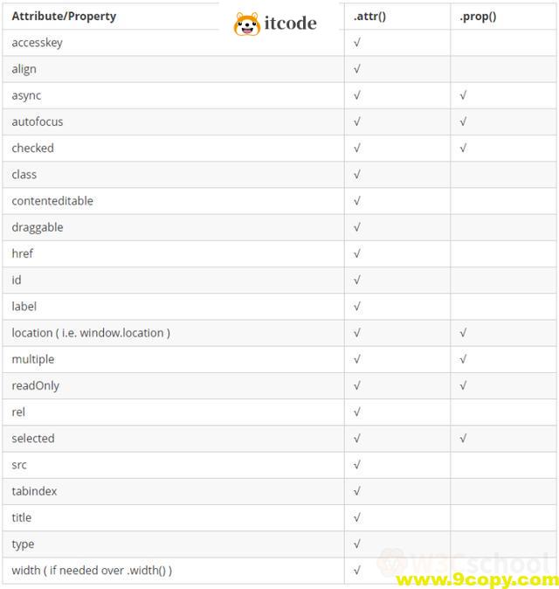Click the Attribute/Property column header
The width and height of the screenshot is (559, 589).
pos(64,16)
